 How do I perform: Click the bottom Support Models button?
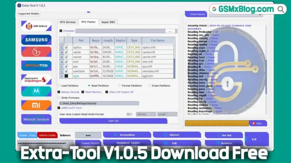[x=88, y=143]
